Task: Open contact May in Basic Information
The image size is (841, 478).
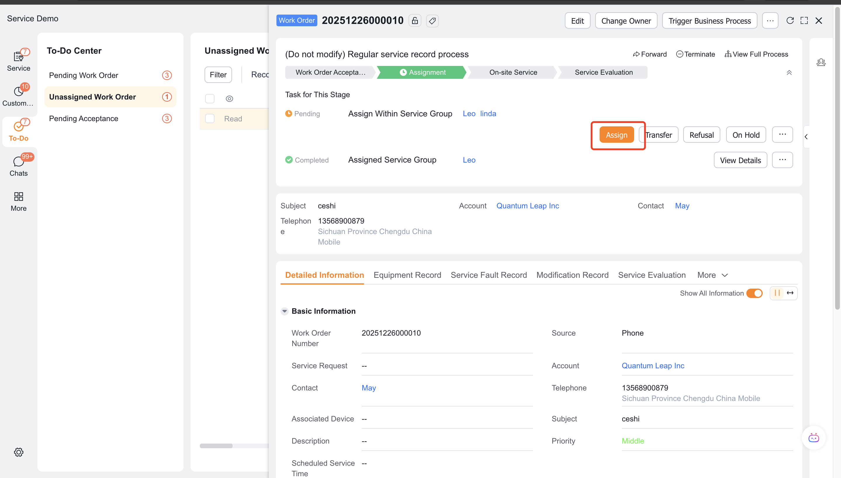Action: coord(368,388)
